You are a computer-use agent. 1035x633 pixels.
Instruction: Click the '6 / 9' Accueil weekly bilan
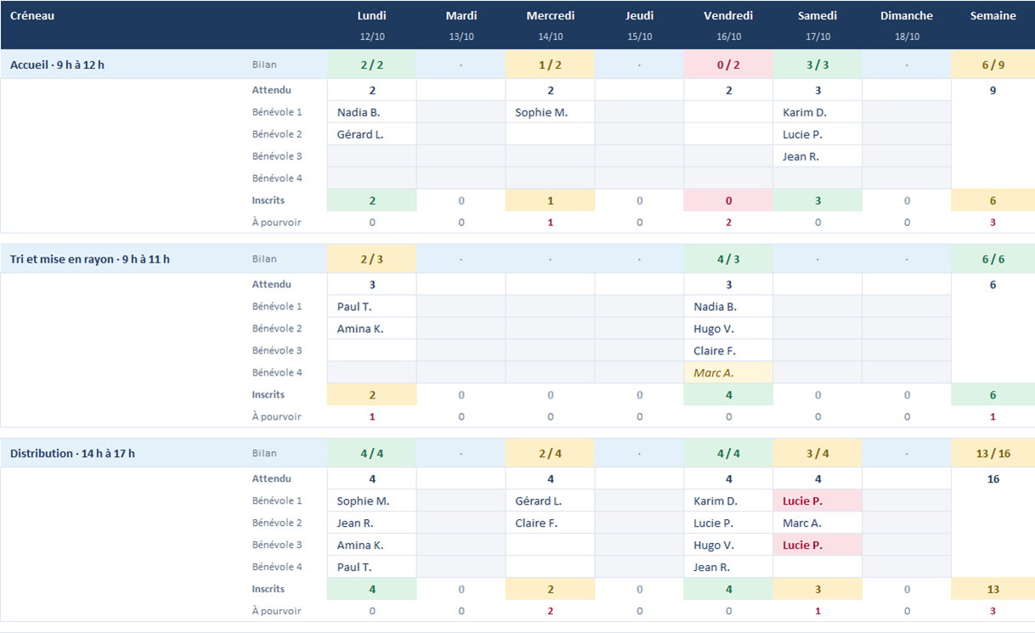[993, 65]
